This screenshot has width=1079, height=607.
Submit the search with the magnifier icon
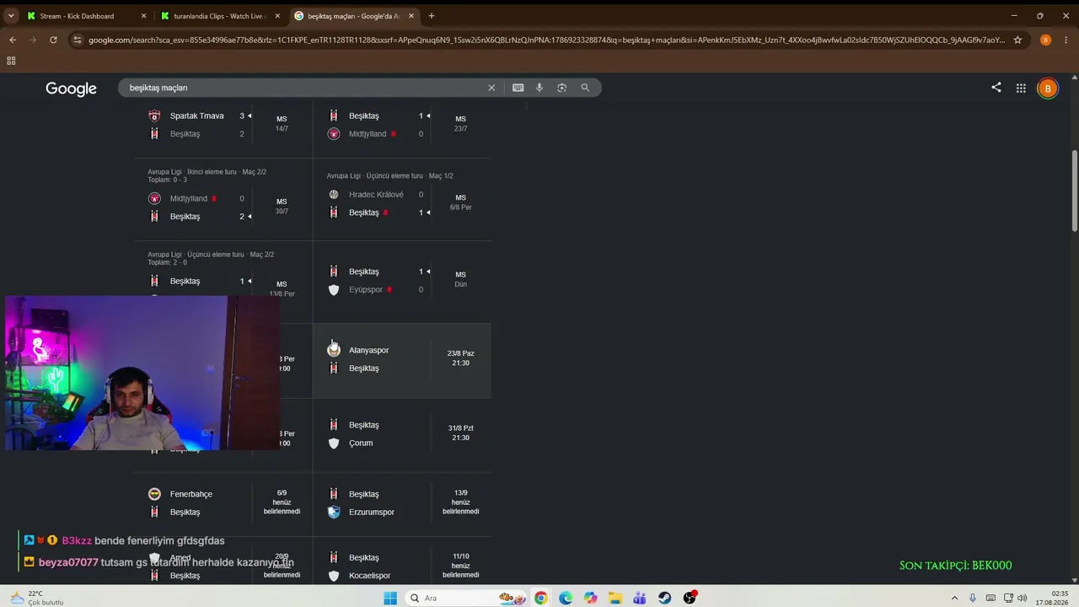coord(585,88)
